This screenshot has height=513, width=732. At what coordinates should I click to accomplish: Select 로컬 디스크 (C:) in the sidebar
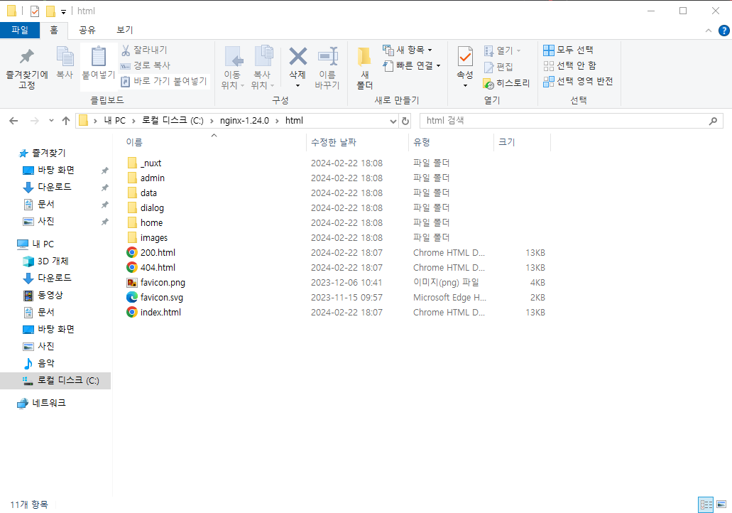pyautogui.click(x=55, y=381)
